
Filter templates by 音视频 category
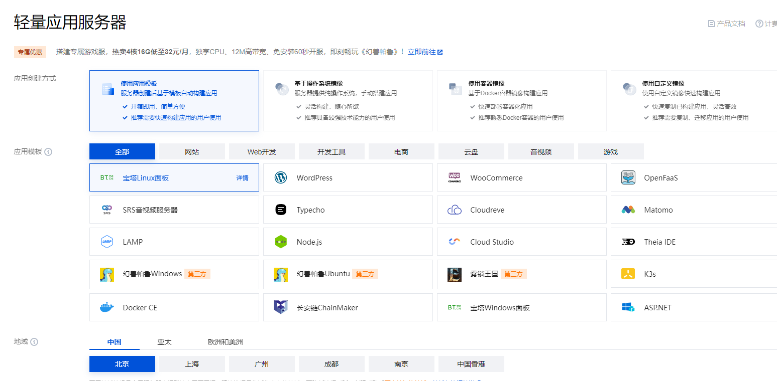(541, 151)
